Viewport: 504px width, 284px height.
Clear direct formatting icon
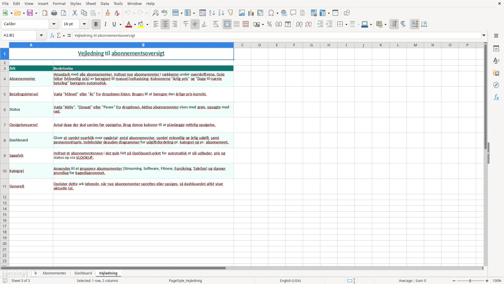point(117,13)
